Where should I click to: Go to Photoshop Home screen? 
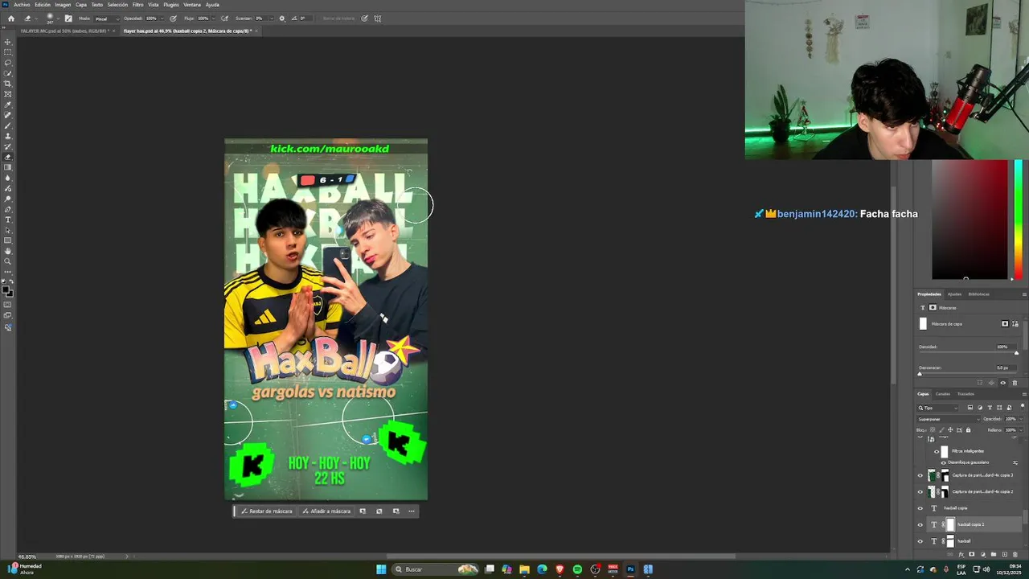click(x=10, y=18)
